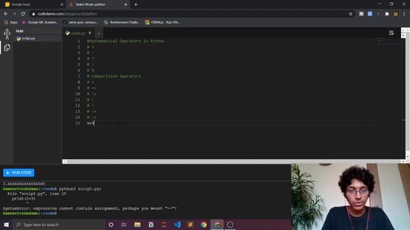Open Notion from the taskbar
This screenshot has height=230, width=410.
151,224
